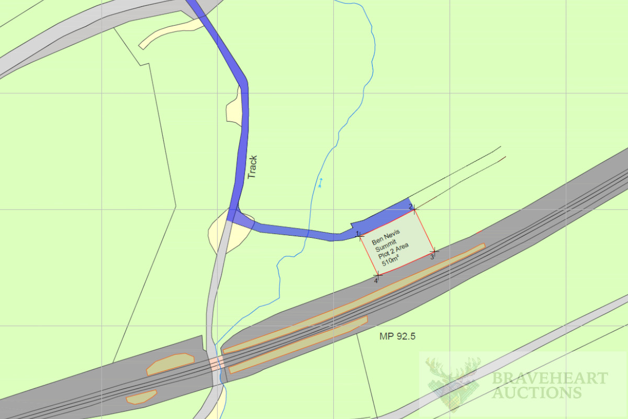This screenshot has width=628, height=419.
Task: Click the 'Track' label on the blue path
Action: pyautogui.click(x=252, y=167)
